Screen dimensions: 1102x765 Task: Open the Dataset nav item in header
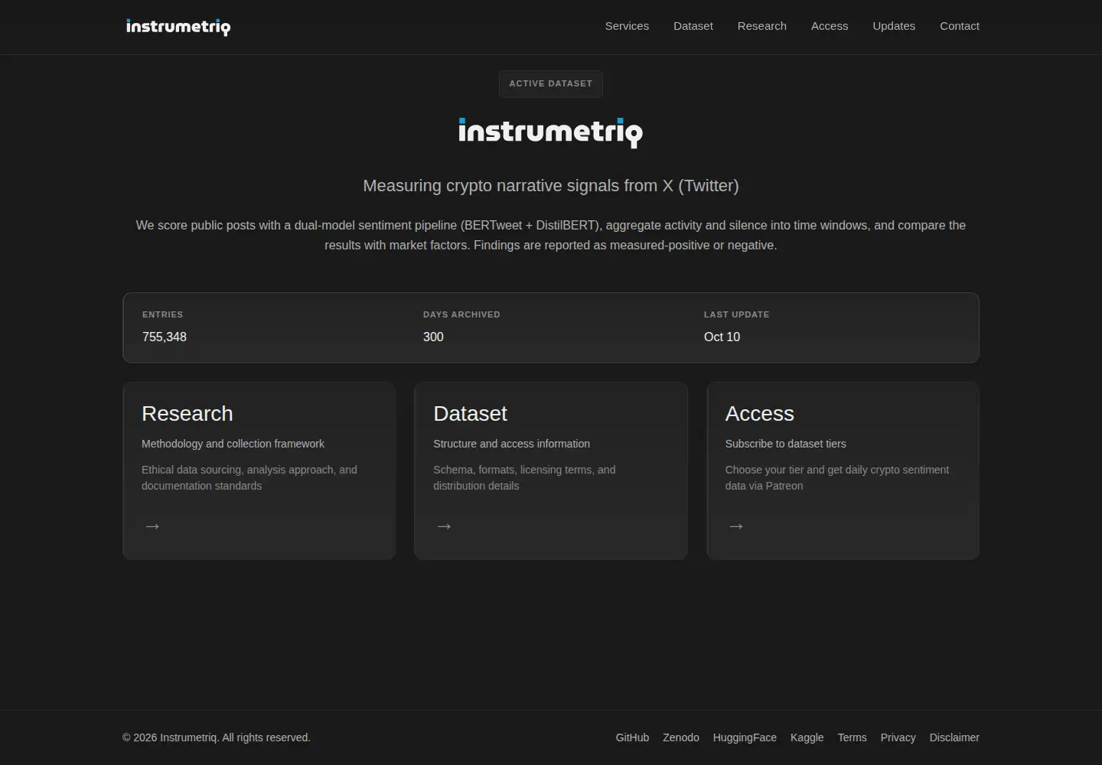pyautogui.click(x=693, y=26)
